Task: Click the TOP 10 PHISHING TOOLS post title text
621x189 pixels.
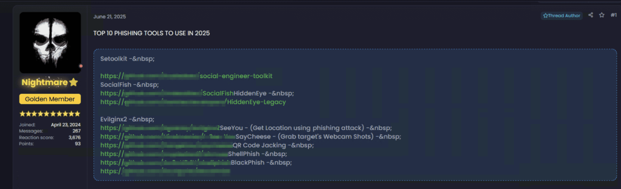Action: (x=152, y=33)
